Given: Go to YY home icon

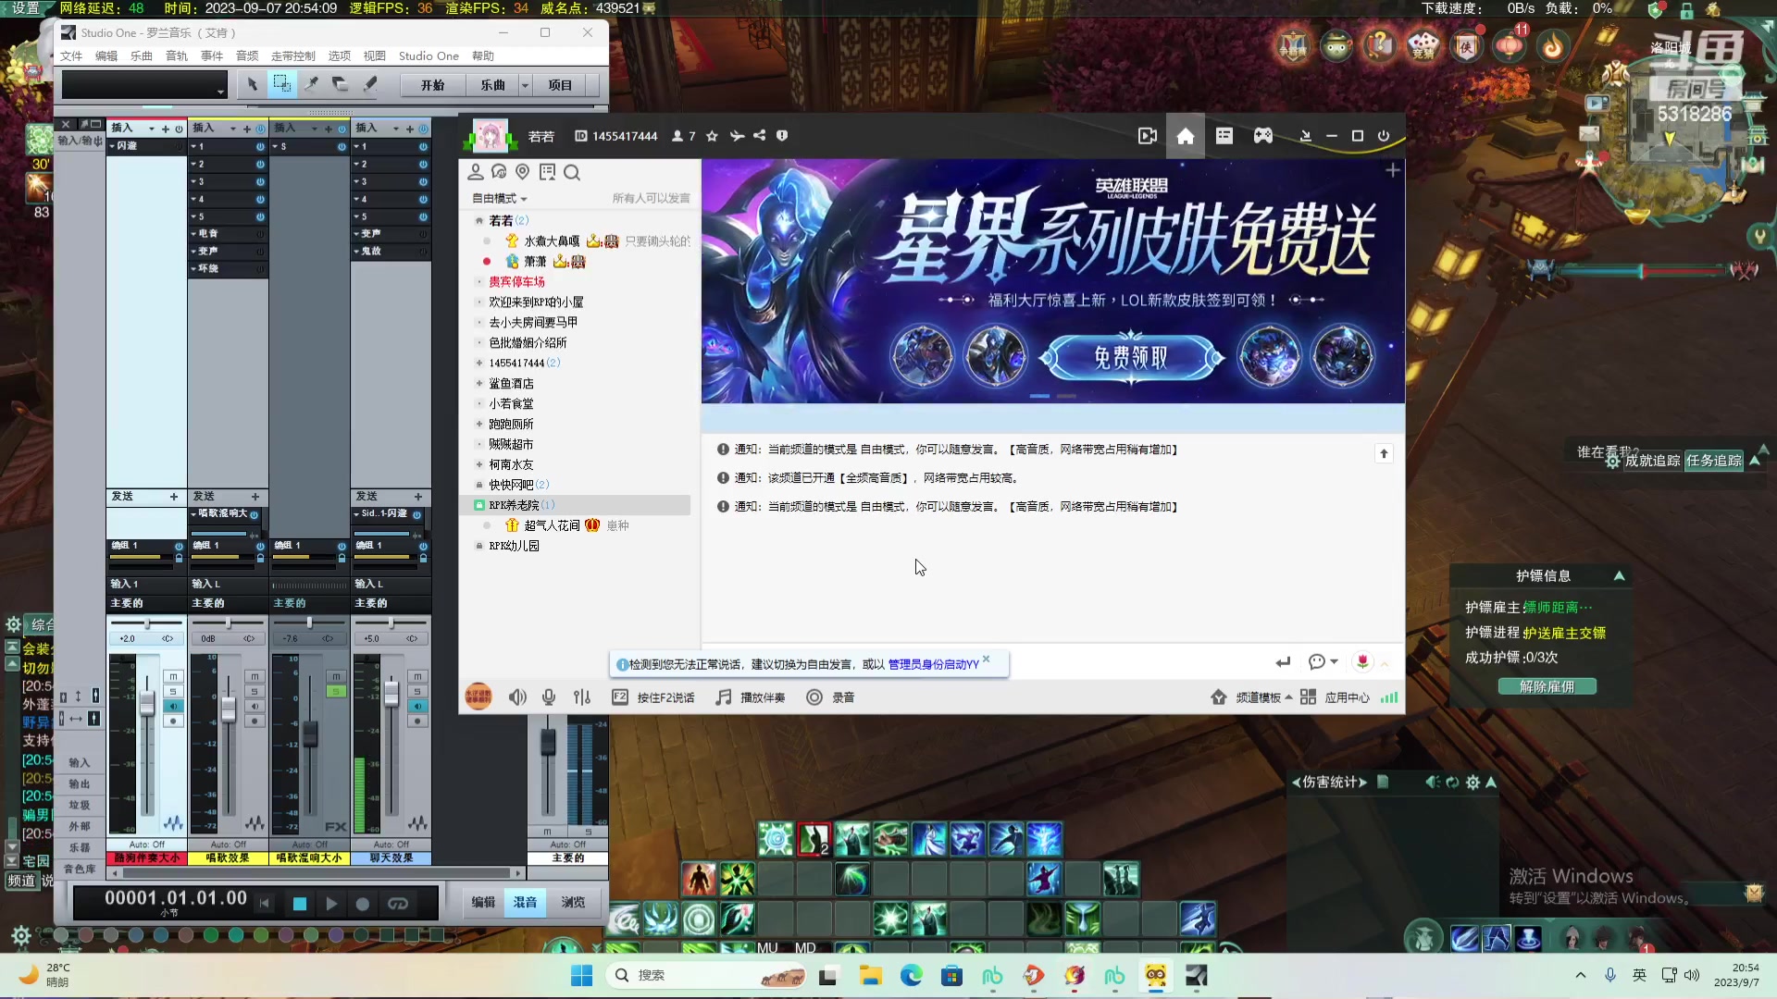Looking at the screenshot, I should [1186, 136].
